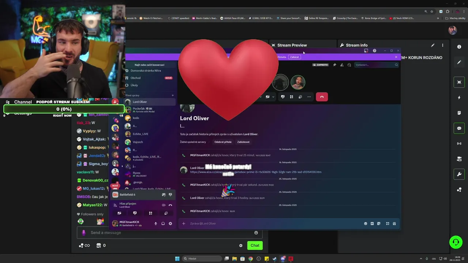Screen dimensions: 468x263
Task: Open sticker picker in Discord message box
Action: pyautogui.click(x=379, y=224)
